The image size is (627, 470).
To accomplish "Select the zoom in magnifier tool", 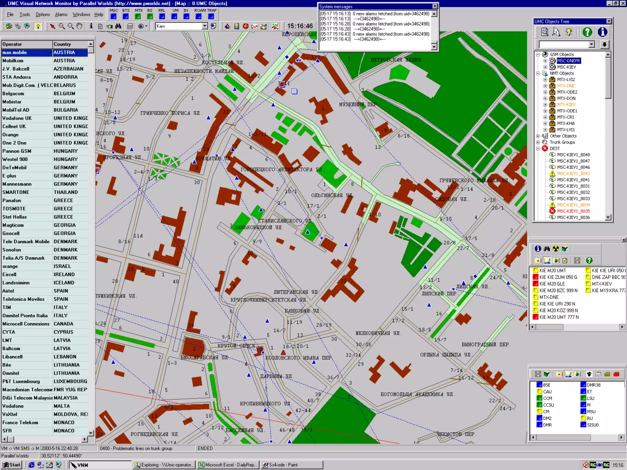I will (x=62, y=26).
